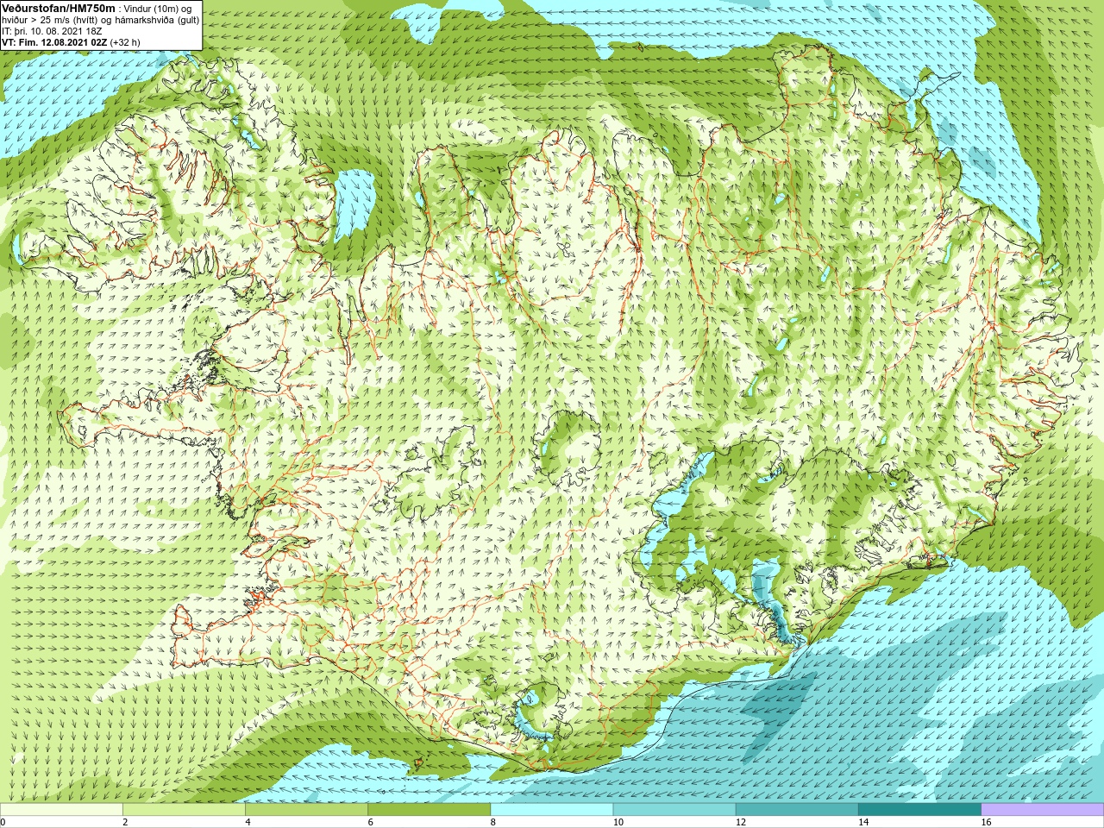1104x828 pixels.
Task: Click the light green 2–4 m/s legend swatch
Action: 184,810
